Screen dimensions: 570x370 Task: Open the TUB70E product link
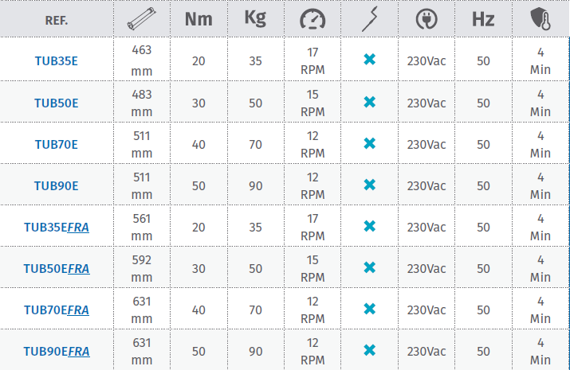pyautogui.click(x=56, y=144)
